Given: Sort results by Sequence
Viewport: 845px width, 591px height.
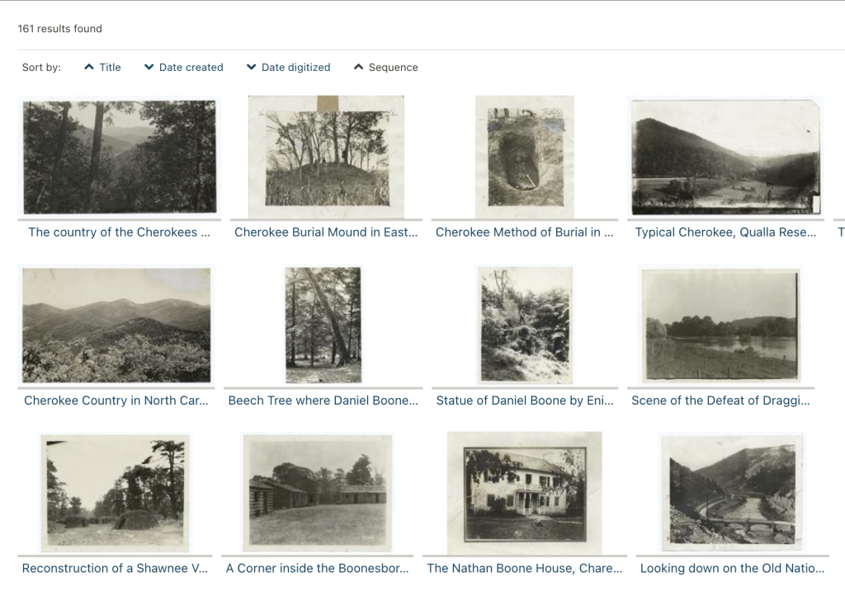Looking at the screenshot, I should tap(386, 68).
